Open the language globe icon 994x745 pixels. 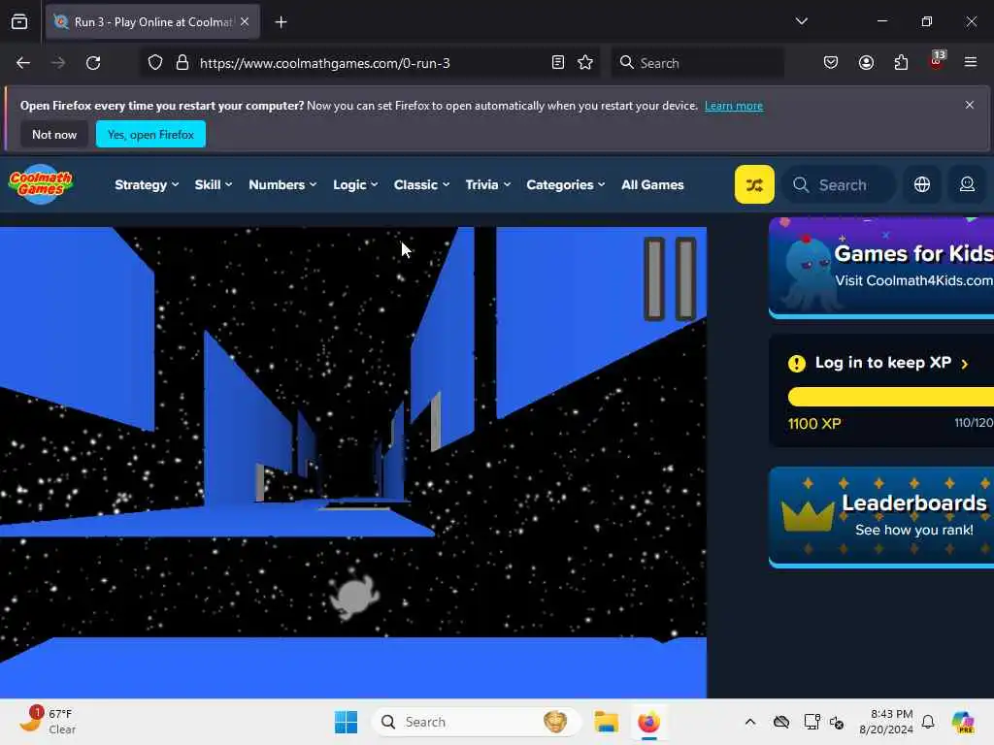(x=922, y=184)
